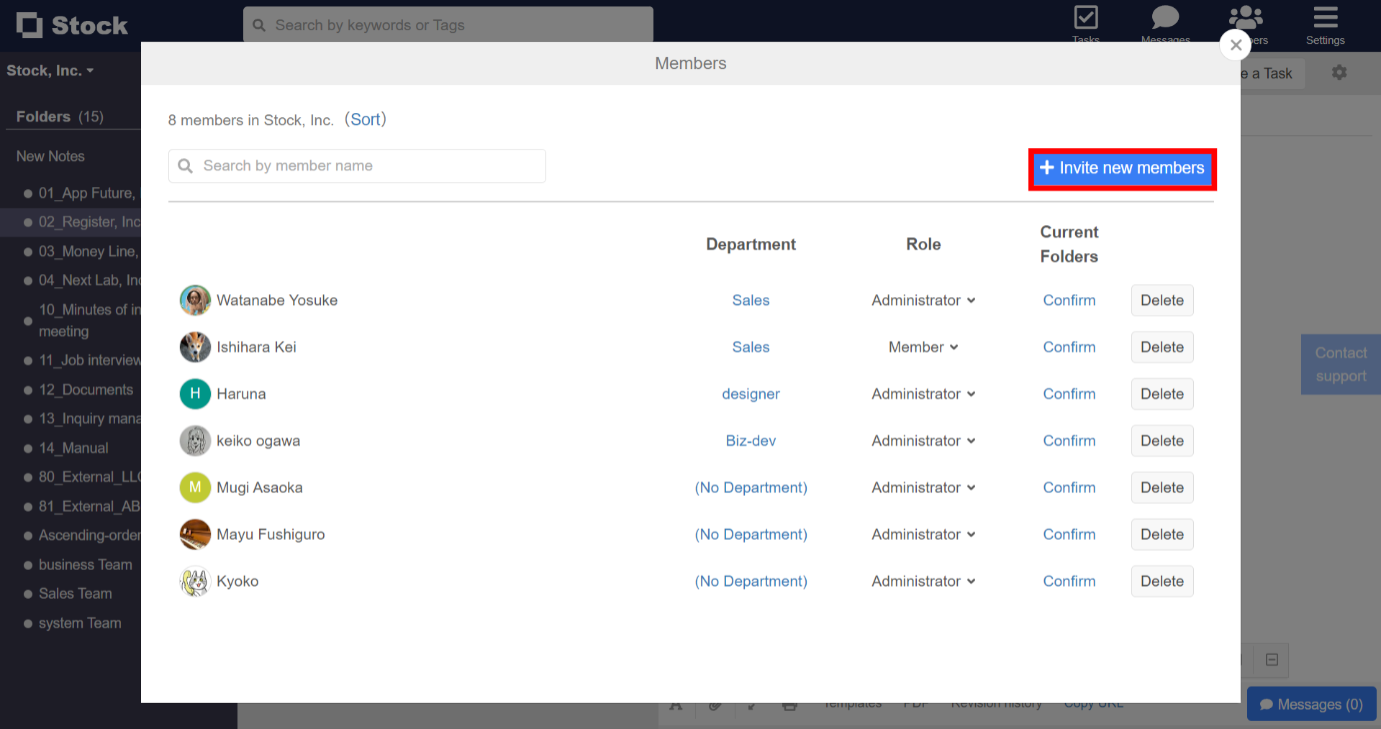The width and height of the screenshot is (1381, 729).
Task: Click the magnifier icon in member search
Action: pos(186,165)
